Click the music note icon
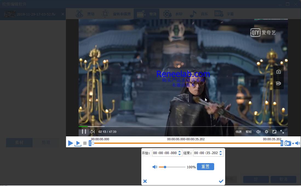 tap(193, 14)
